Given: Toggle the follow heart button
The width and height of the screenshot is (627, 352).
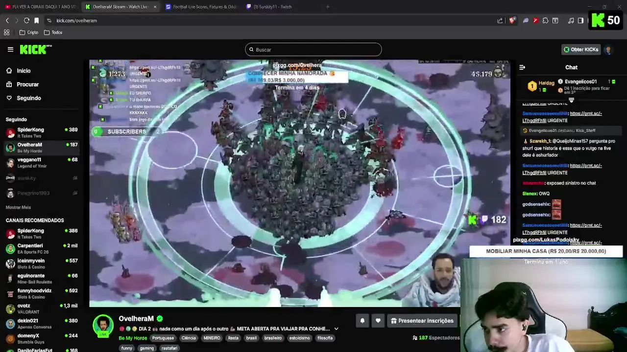Looking at the screenshot, I should pos(378,321).
